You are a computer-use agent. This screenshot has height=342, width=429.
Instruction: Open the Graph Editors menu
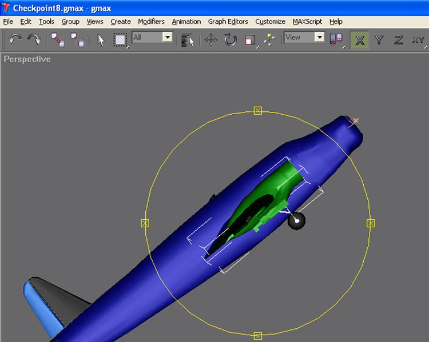pos(228,22)
